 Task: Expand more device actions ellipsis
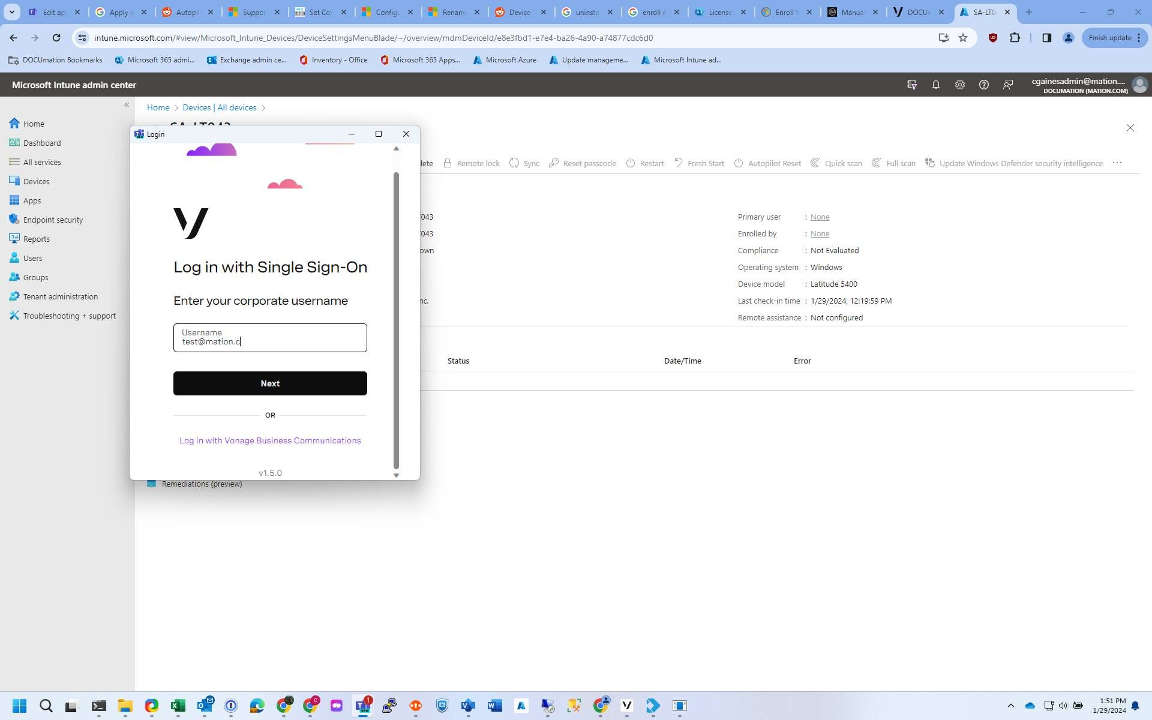pyautogui.click(x=1117, y=163)
